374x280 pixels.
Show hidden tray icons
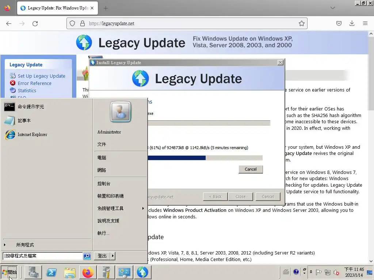point(311,272)
